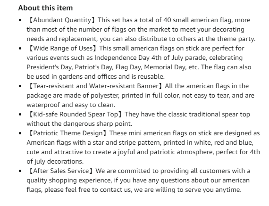Screen dimensions: 269x206
Task: Click the text 'without the dangerous sharp point'
Action: (78, 124)
